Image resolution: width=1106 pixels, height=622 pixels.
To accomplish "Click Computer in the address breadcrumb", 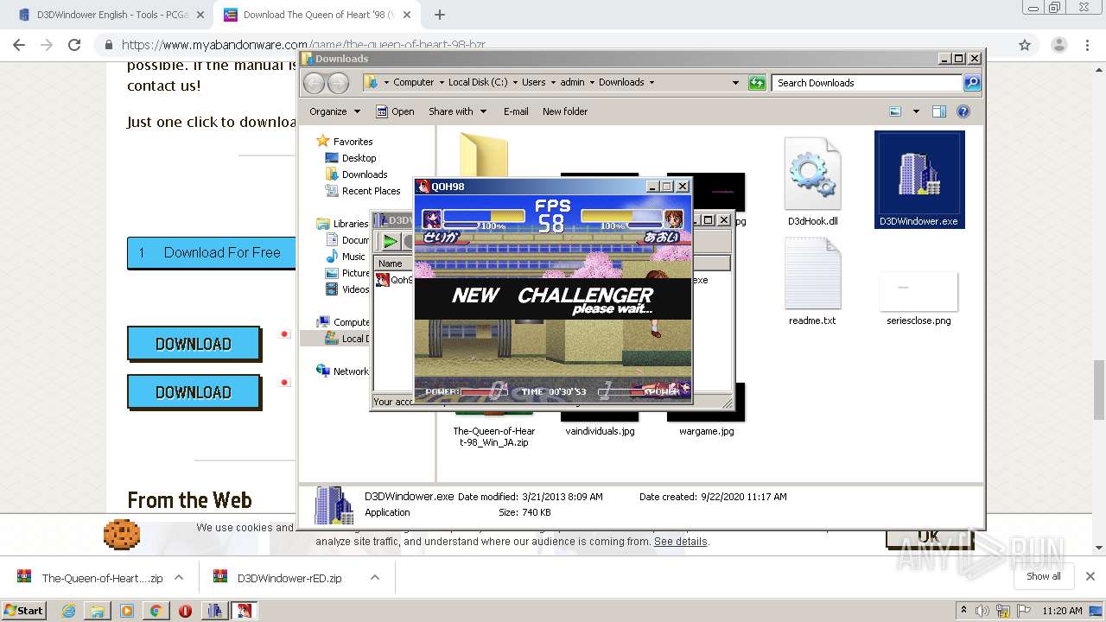I will pos(413,82).
